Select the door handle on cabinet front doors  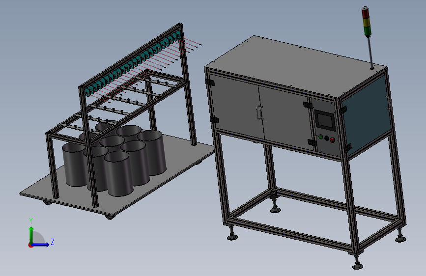pyautogui.click(x=260, y=113)
